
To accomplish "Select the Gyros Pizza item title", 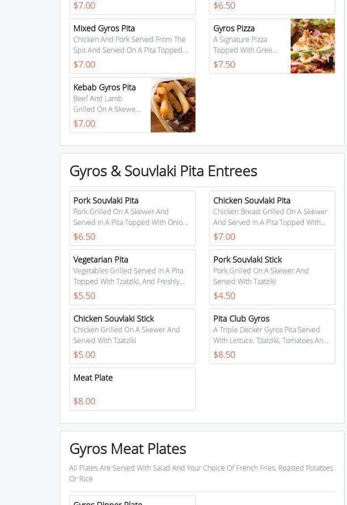I will (234, 28).
